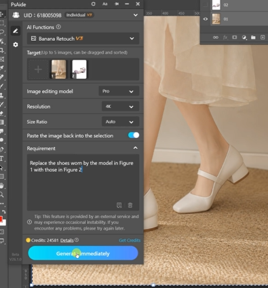Close the PsAide panel with X
This screenshot has width=268, height=288.
(138, 4)
